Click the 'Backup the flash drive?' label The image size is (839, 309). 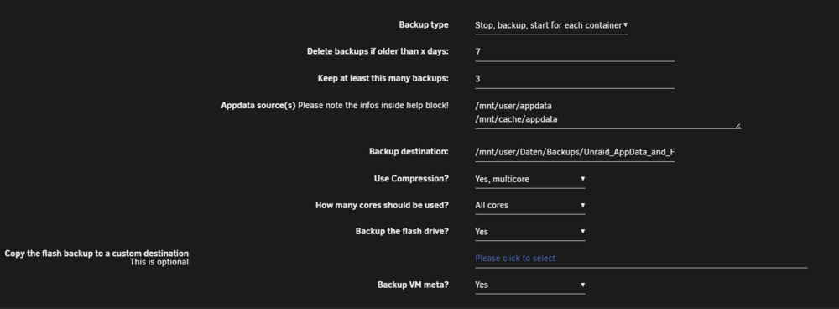click(402, 232)
